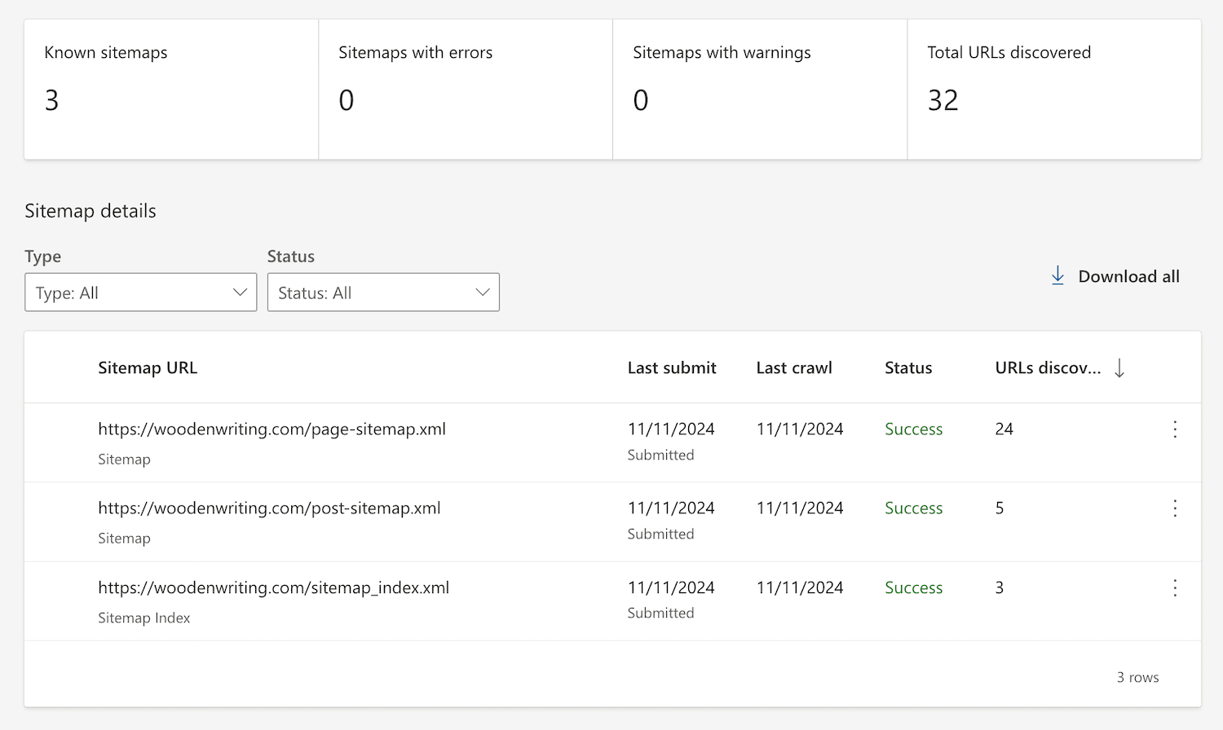Open the sitemap_index.xml sitemap link
Image resolution: width=1223 pixels, height=730 pixels.
click(273, 587)
